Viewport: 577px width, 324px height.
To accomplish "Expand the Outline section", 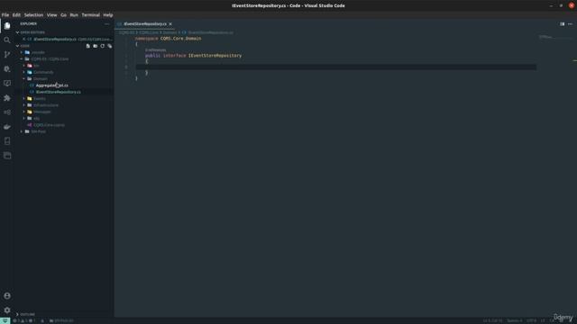I will (28, 314).
